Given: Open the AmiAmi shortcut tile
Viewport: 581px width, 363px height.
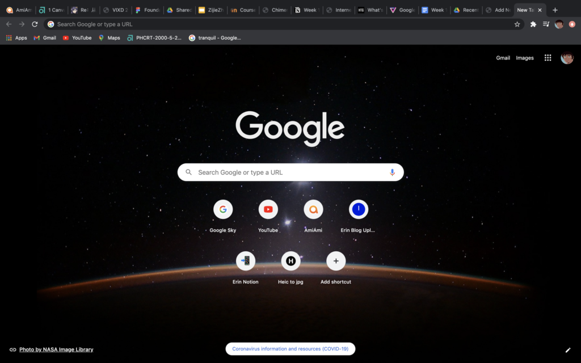Looking at the screenshot, I should [x=313, y=217].
